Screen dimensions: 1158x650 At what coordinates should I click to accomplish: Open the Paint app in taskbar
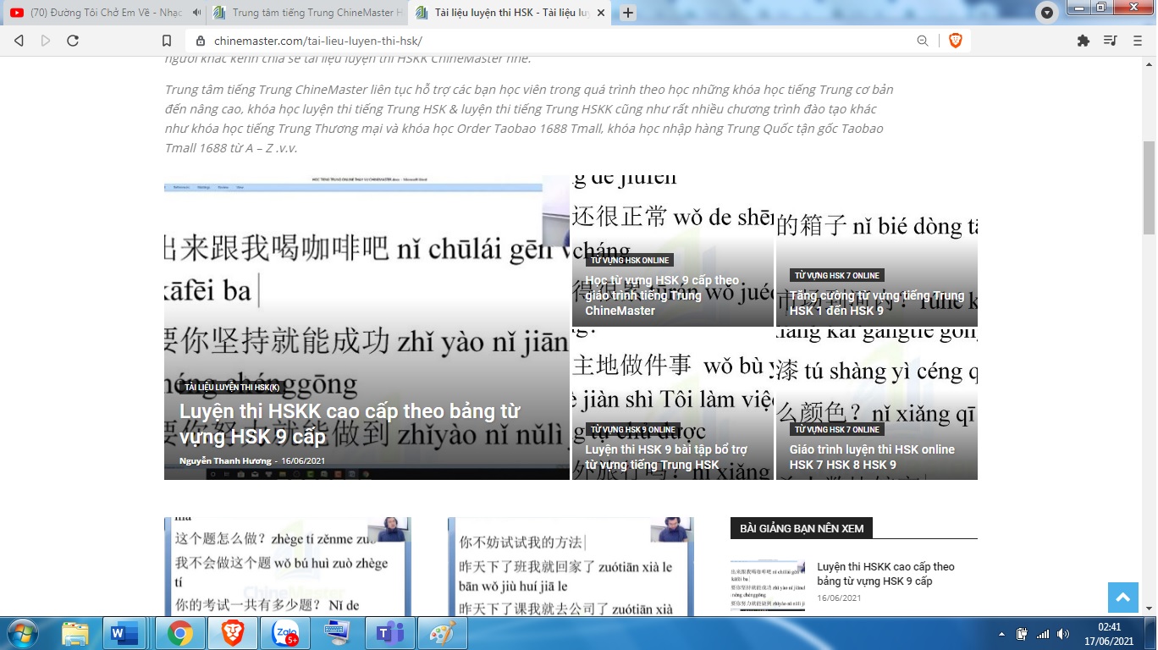click(x=443, y=633)
